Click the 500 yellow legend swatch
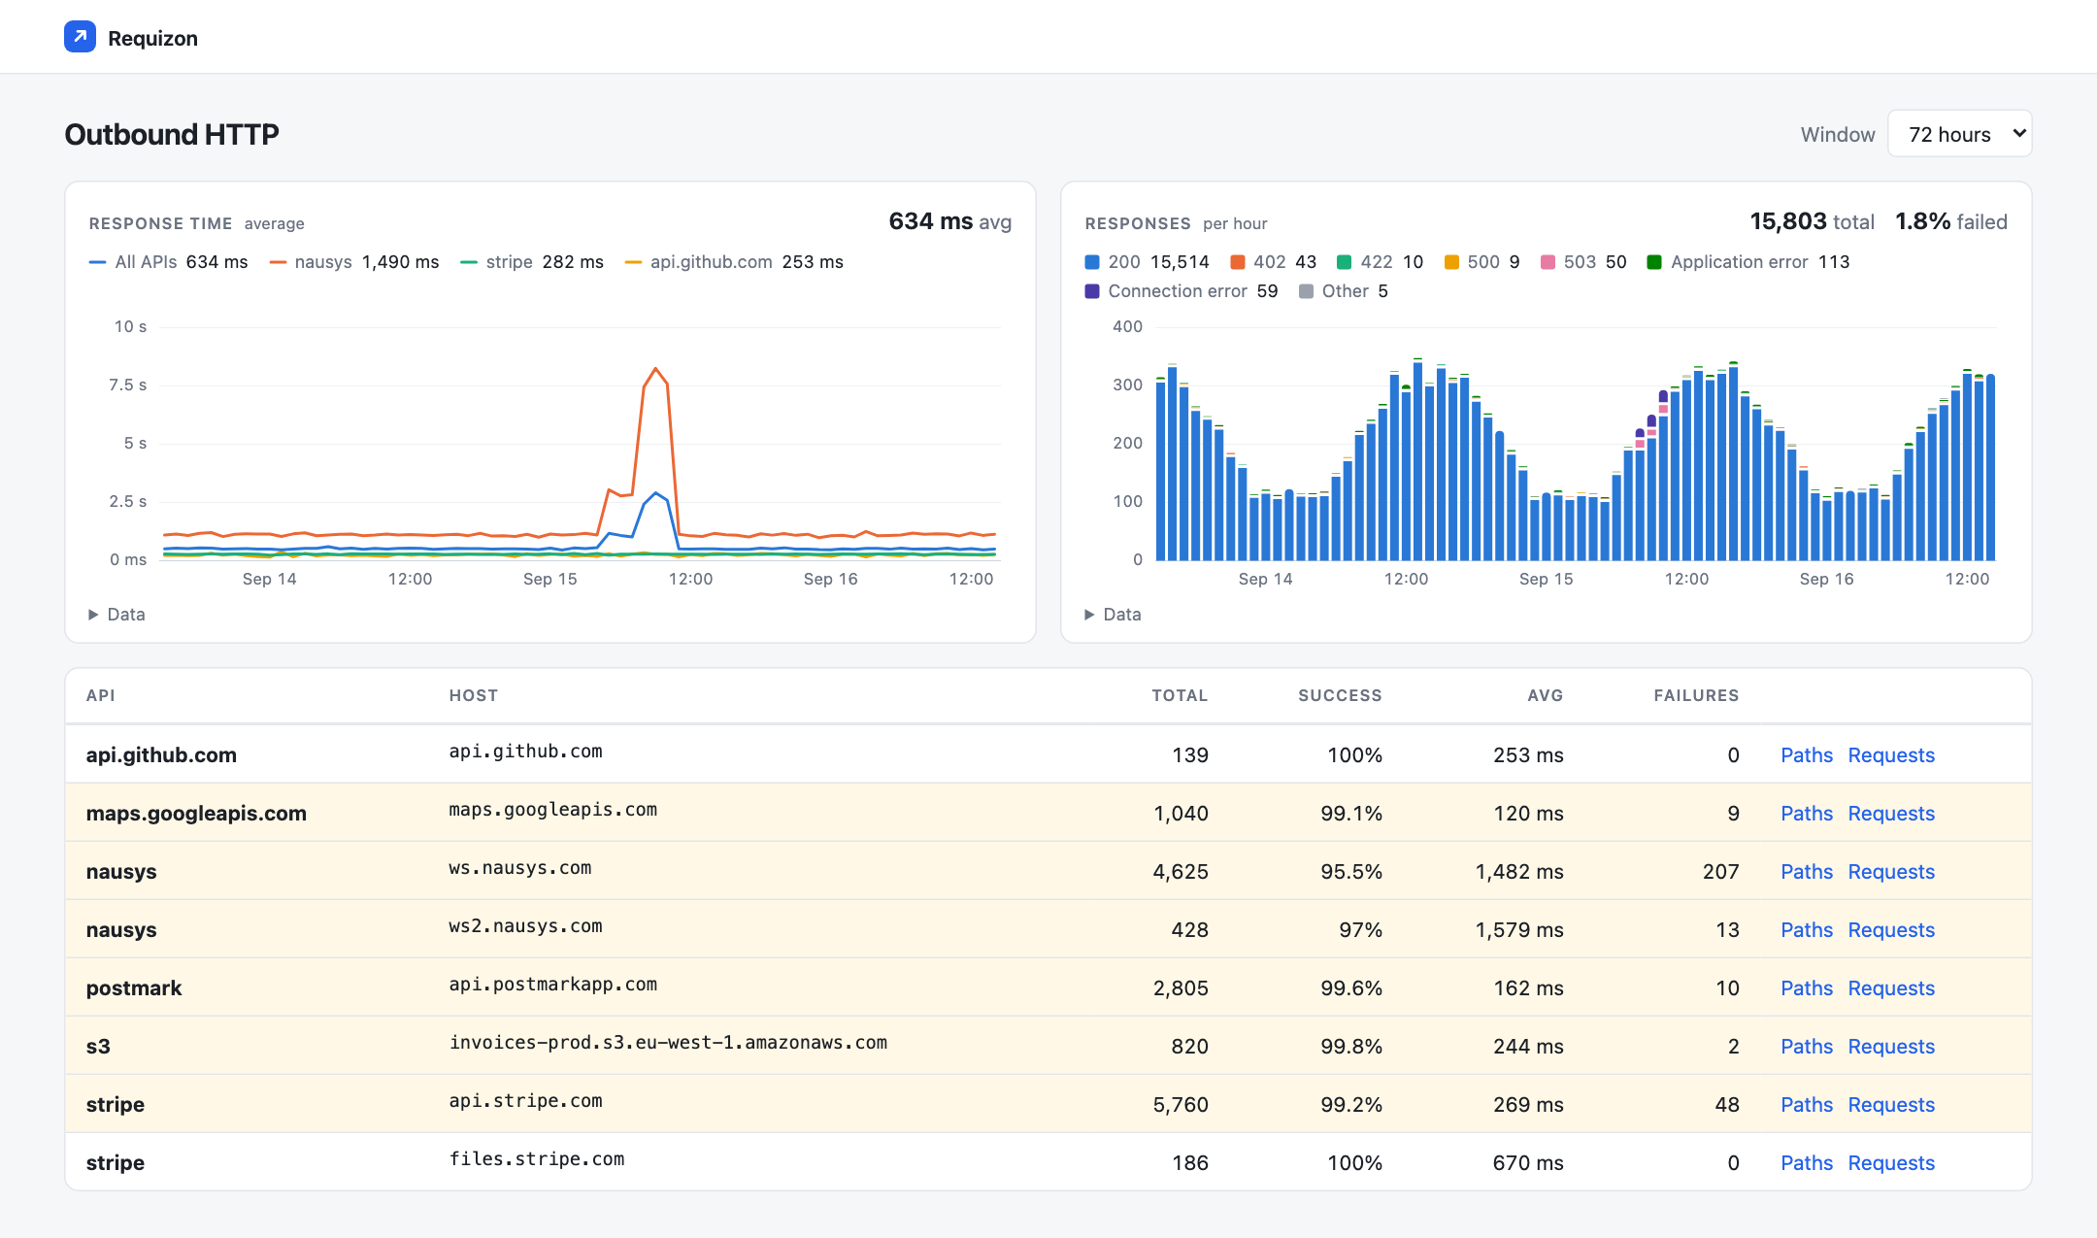This screenshot has width=2097, height=1238. 1451,262
